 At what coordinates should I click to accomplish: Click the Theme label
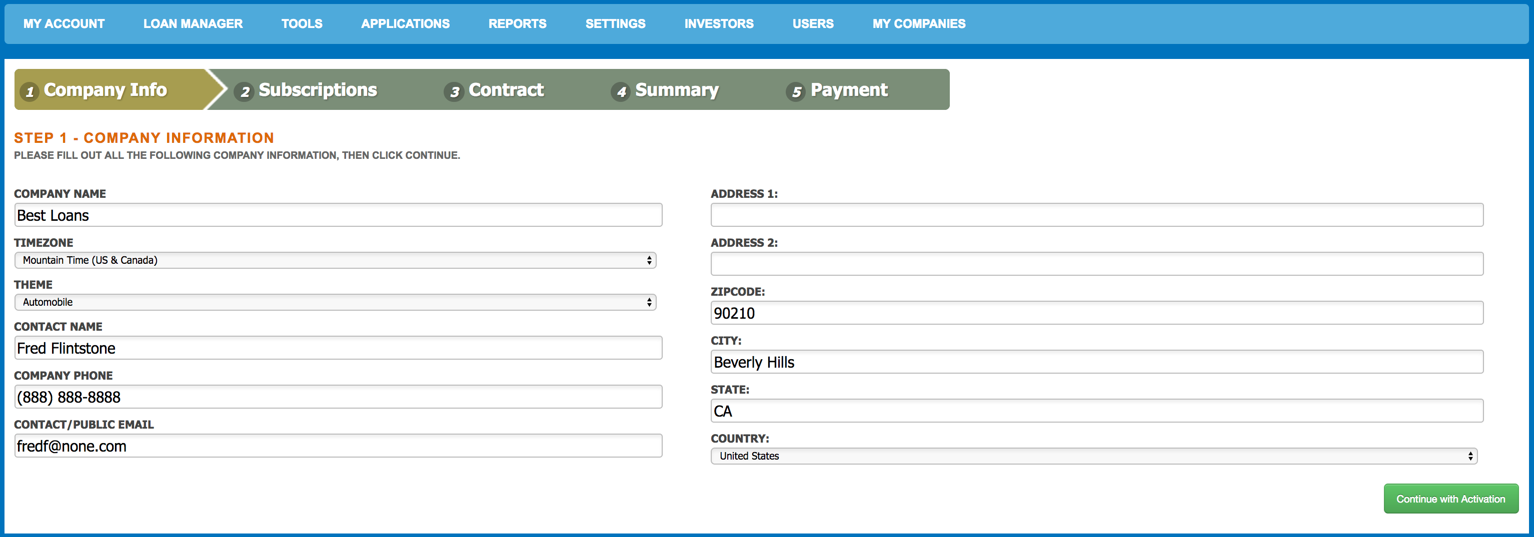point(34,285)
